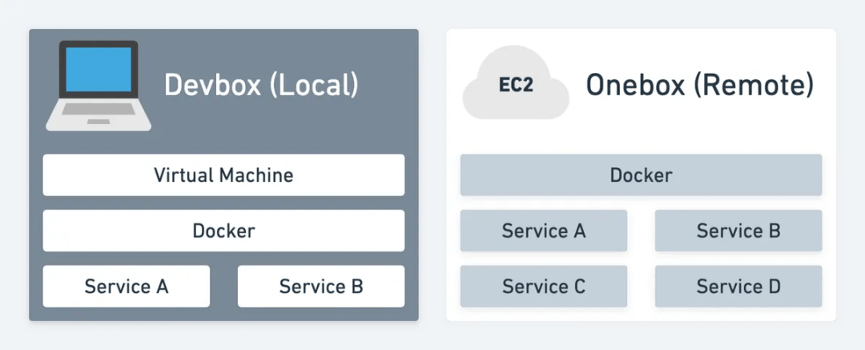Select Service B in the Devbox panel
The height and width of the screenshot is (350, 865).
click(321, 286)
